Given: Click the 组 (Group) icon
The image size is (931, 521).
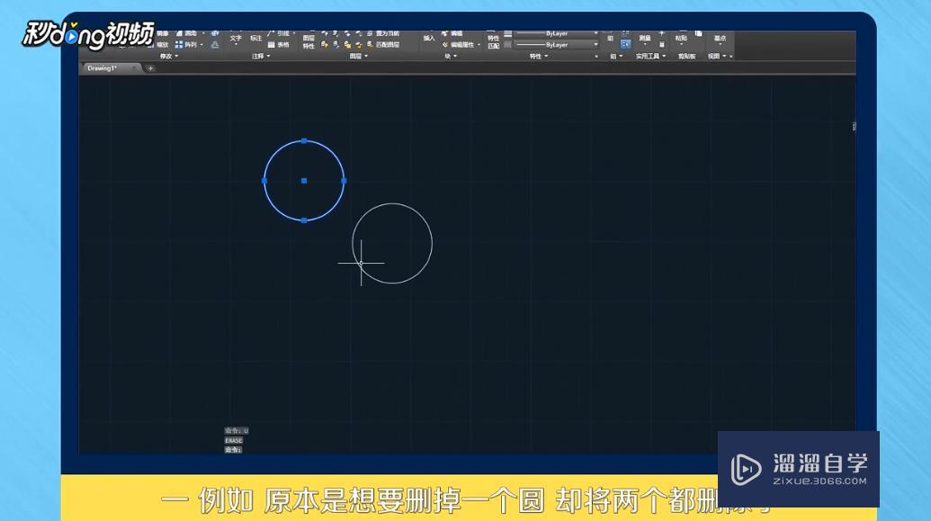Looking at the screenshot, I should click(x=611, y=38).
